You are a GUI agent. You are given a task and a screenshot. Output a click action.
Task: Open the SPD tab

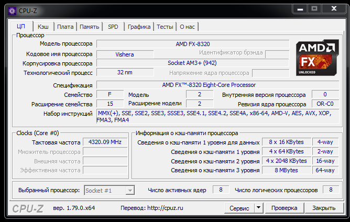(x=113, y=27)
